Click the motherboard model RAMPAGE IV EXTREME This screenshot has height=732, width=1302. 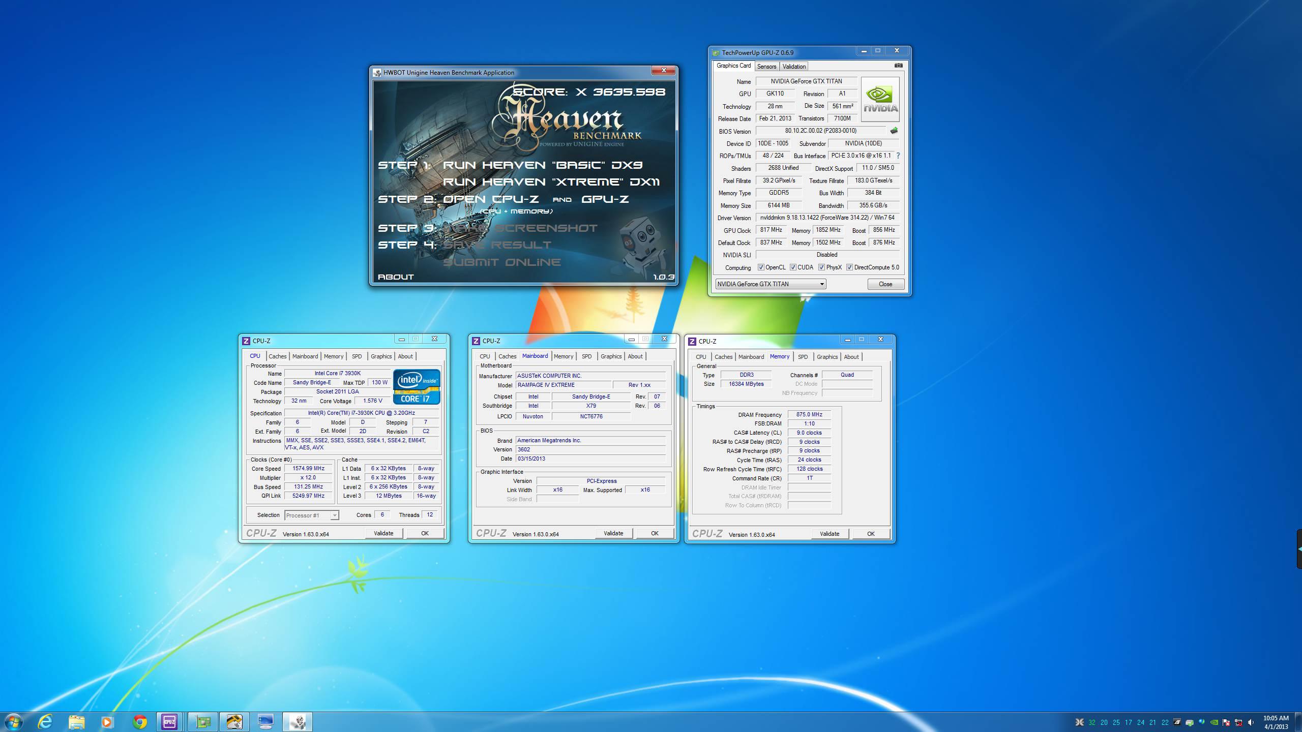(563, 385)
